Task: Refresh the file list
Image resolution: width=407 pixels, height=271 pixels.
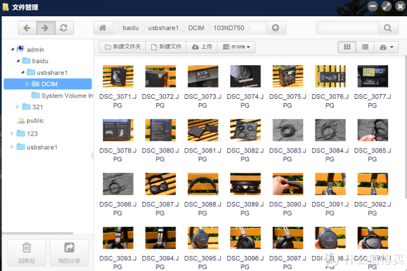Action: pyautogui.click(x=63, y=28)
